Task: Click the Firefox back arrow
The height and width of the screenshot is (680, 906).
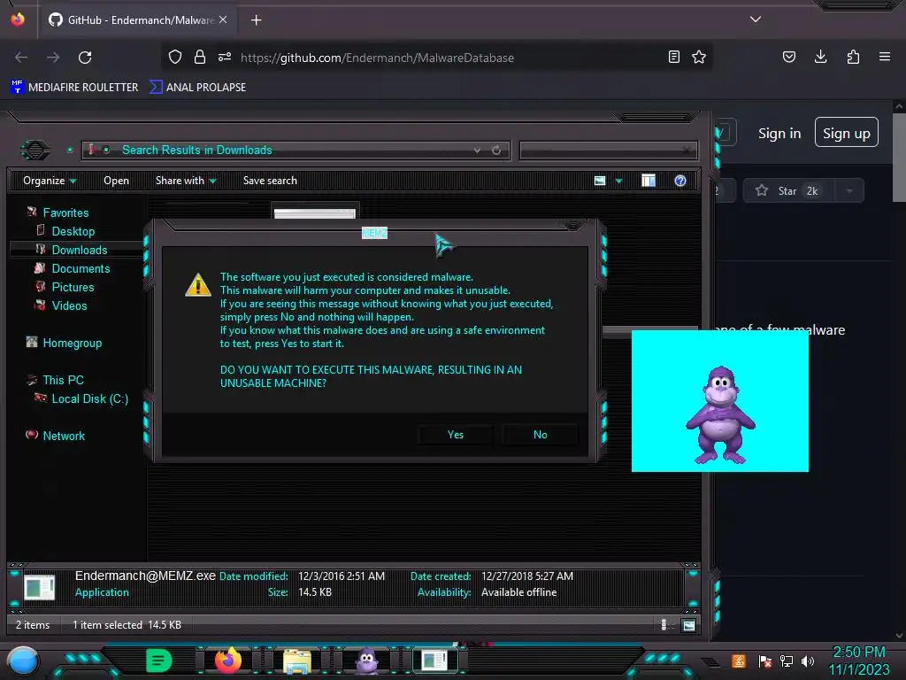Action: click(21, 58)
